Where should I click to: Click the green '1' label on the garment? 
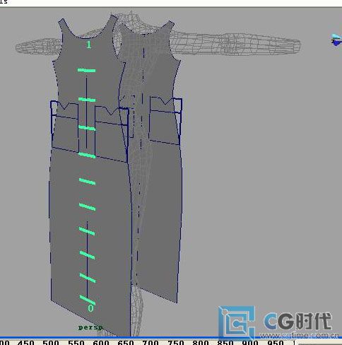88,45
